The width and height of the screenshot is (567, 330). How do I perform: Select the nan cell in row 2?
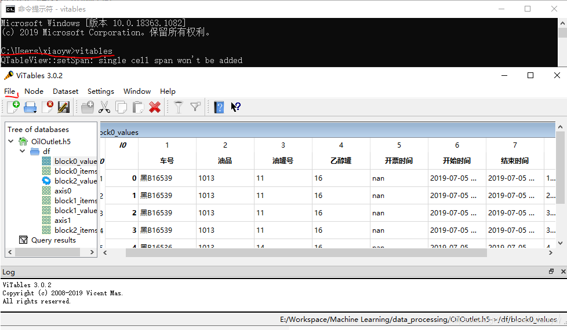point(399,212)
